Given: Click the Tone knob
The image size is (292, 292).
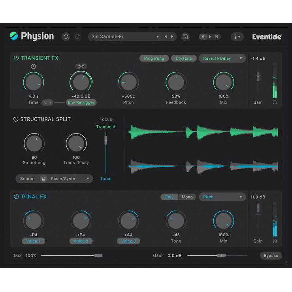Looking at the screenshot, I should tap(176, 220).
